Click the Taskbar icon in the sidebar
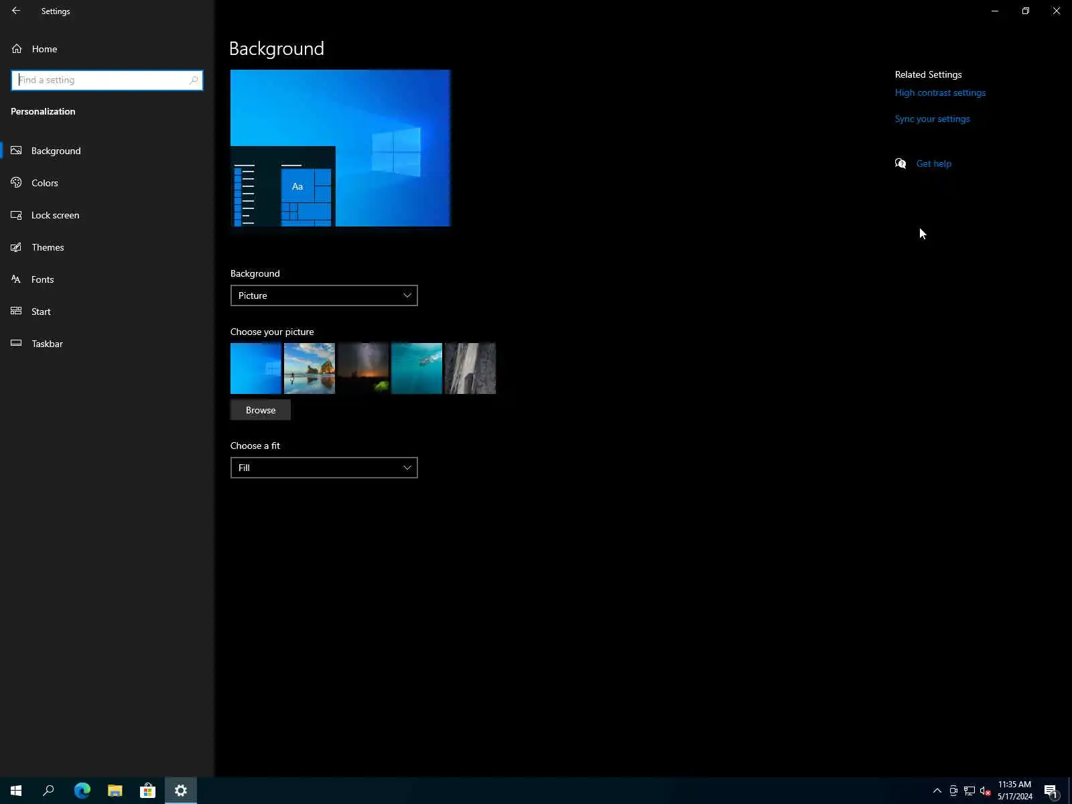The height and width of the screenshot is (804, 1072). (16, 344)
